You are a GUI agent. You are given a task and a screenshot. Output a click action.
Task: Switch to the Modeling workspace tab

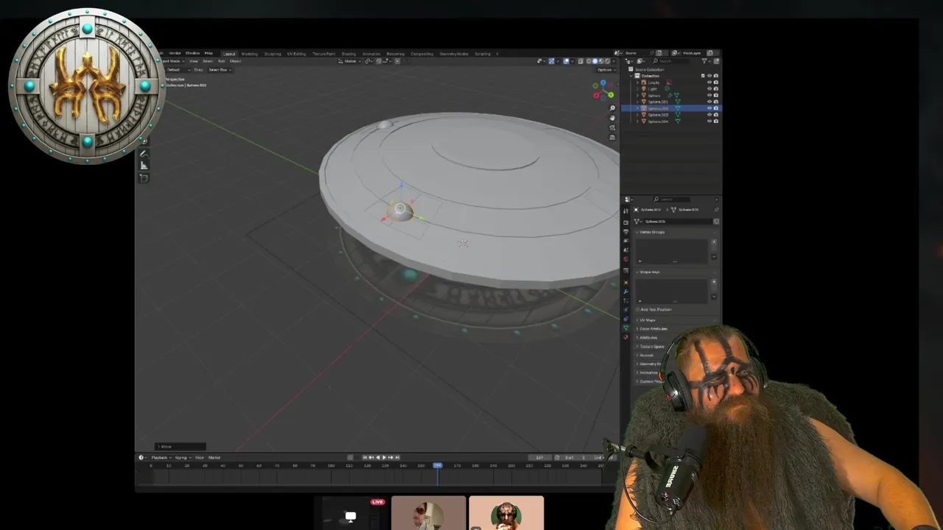point(250,53)
